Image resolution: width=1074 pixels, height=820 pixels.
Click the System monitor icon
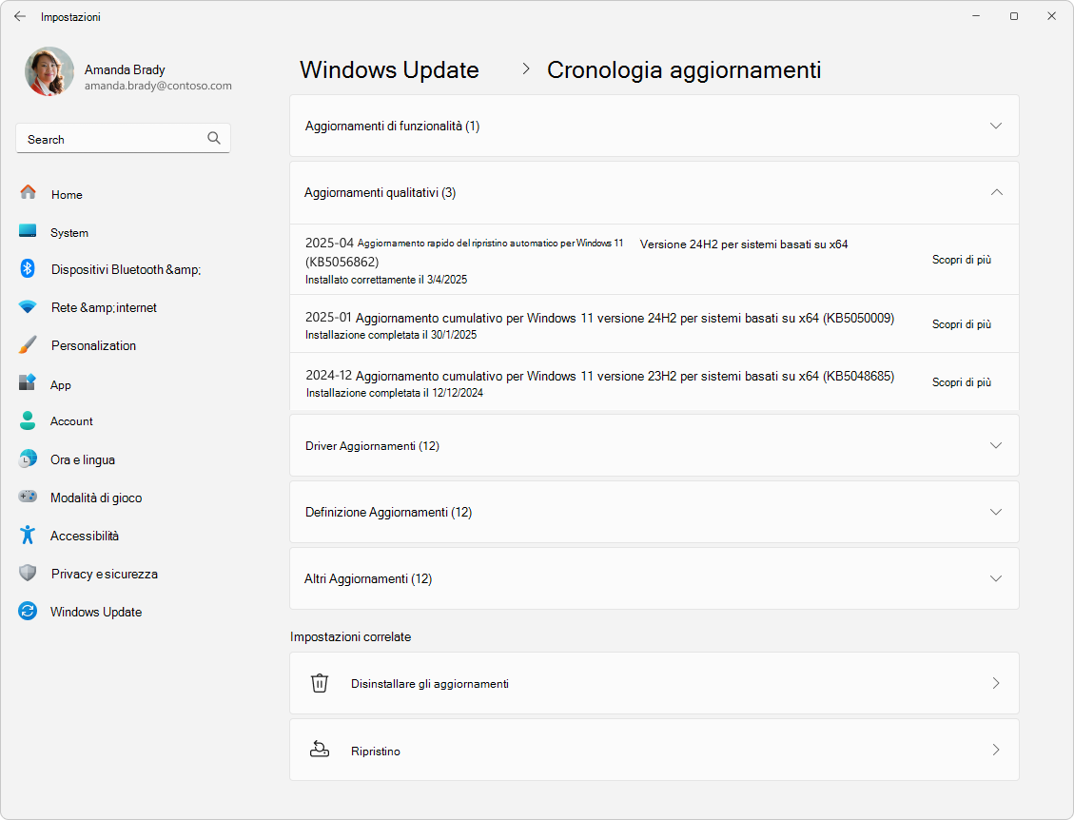pos(28,231)
